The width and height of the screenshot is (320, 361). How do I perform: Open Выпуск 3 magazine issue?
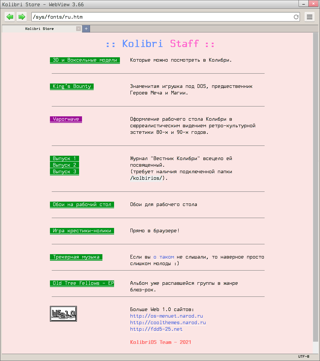point(64,172)
